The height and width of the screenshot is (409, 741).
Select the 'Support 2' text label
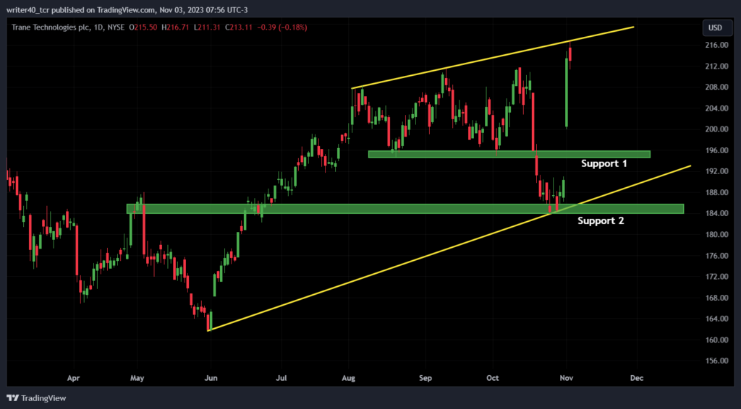coord(601,220)
